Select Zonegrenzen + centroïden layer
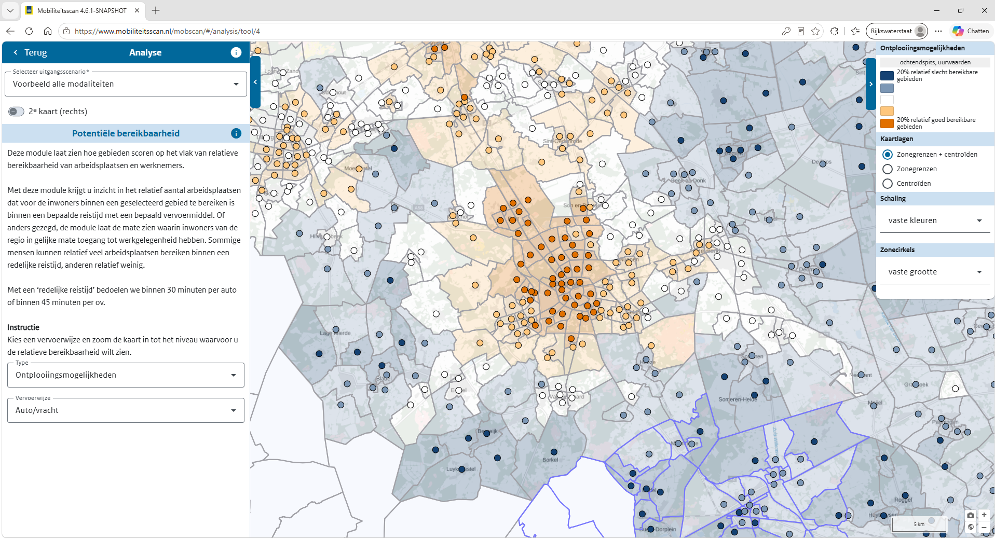Screen dimensions: 995x539 888,155
